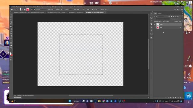This screenshot has height=108, width=193.
Task: Add a layer mask
Action: (x=171, y=98)
